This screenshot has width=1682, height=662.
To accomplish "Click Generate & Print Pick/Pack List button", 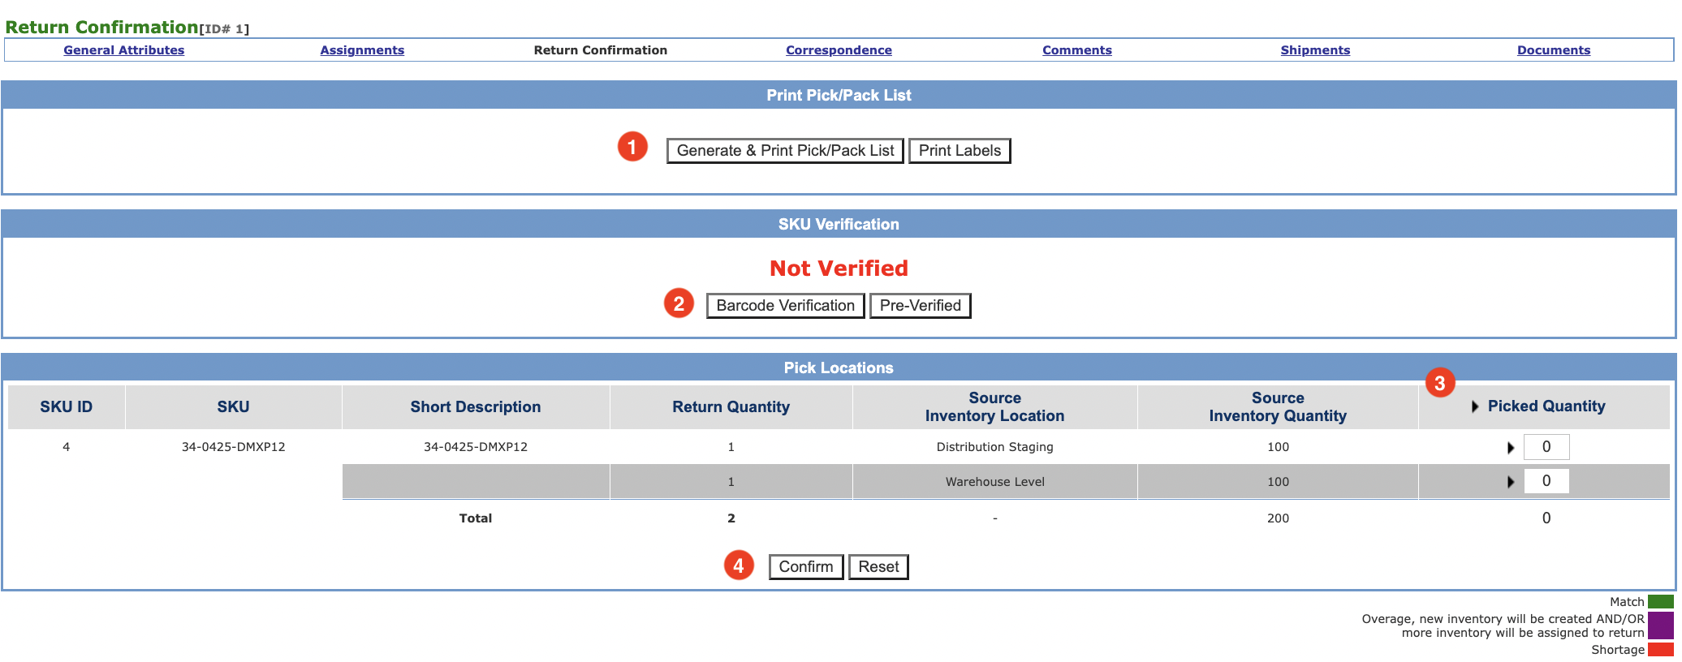I will coord(785,151).
